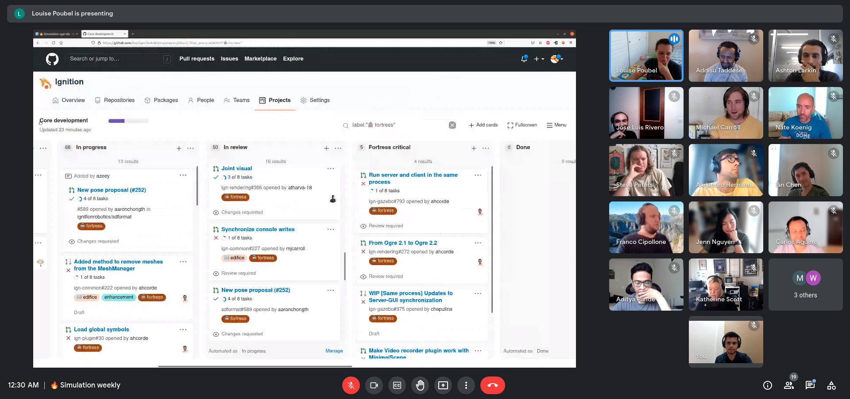Open the chat with everyone icon
The width and height of the screenshot is (850, 399).
810,385
